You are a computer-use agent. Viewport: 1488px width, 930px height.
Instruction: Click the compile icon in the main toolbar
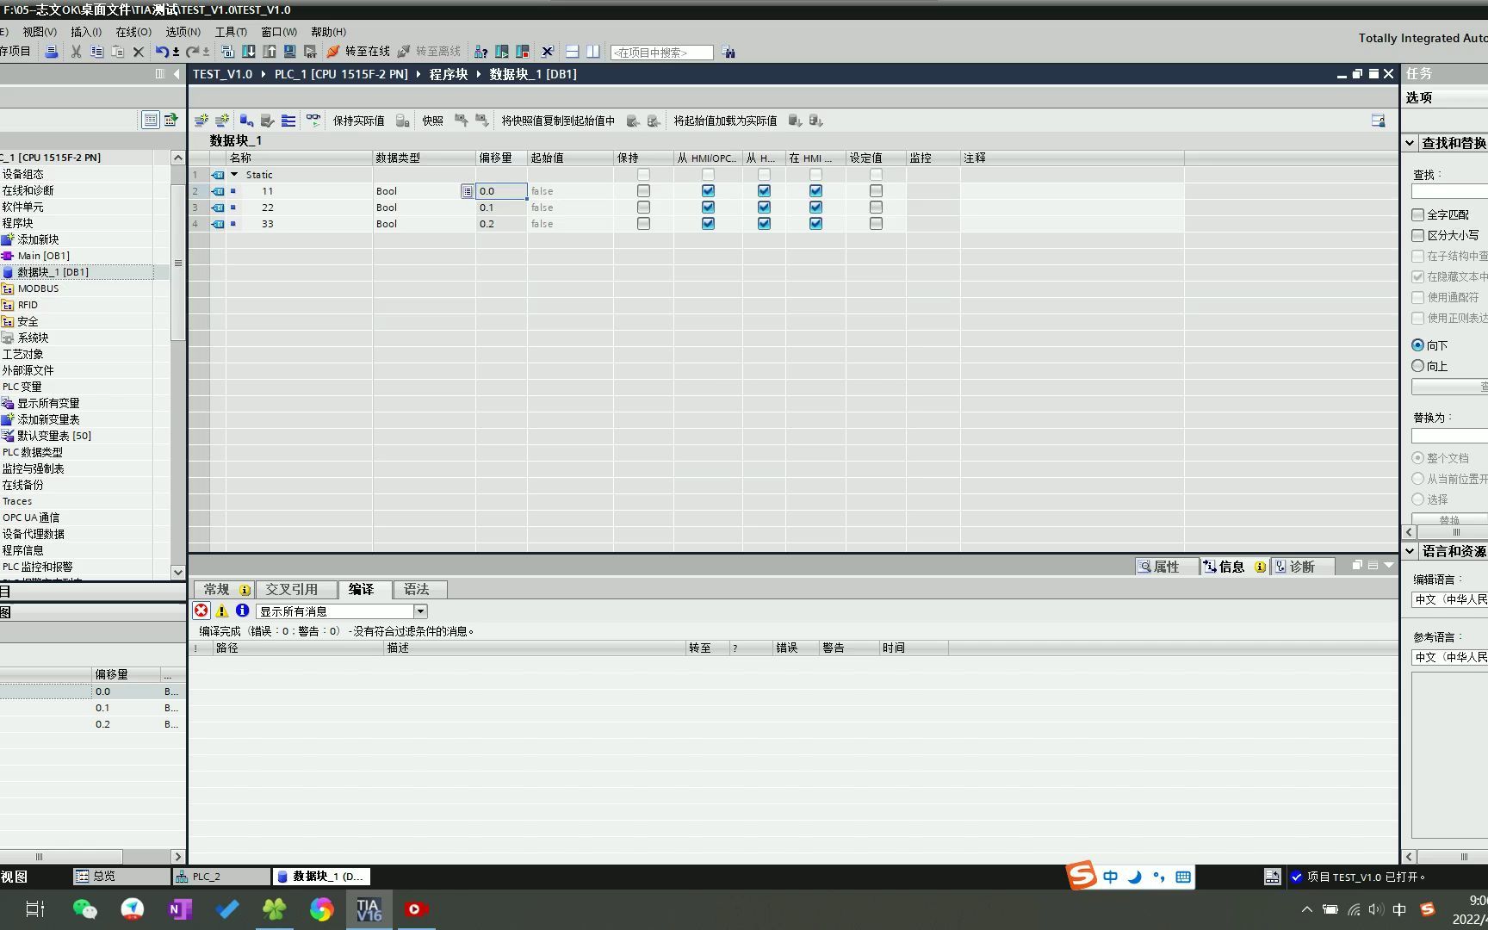point(228,52)
